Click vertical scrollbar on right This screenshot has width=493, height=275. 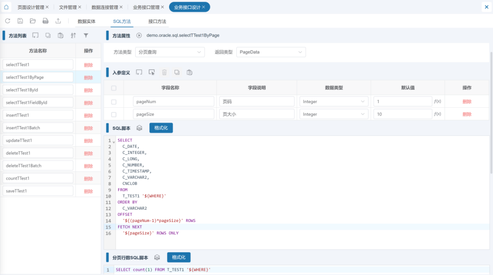[491, 113]
